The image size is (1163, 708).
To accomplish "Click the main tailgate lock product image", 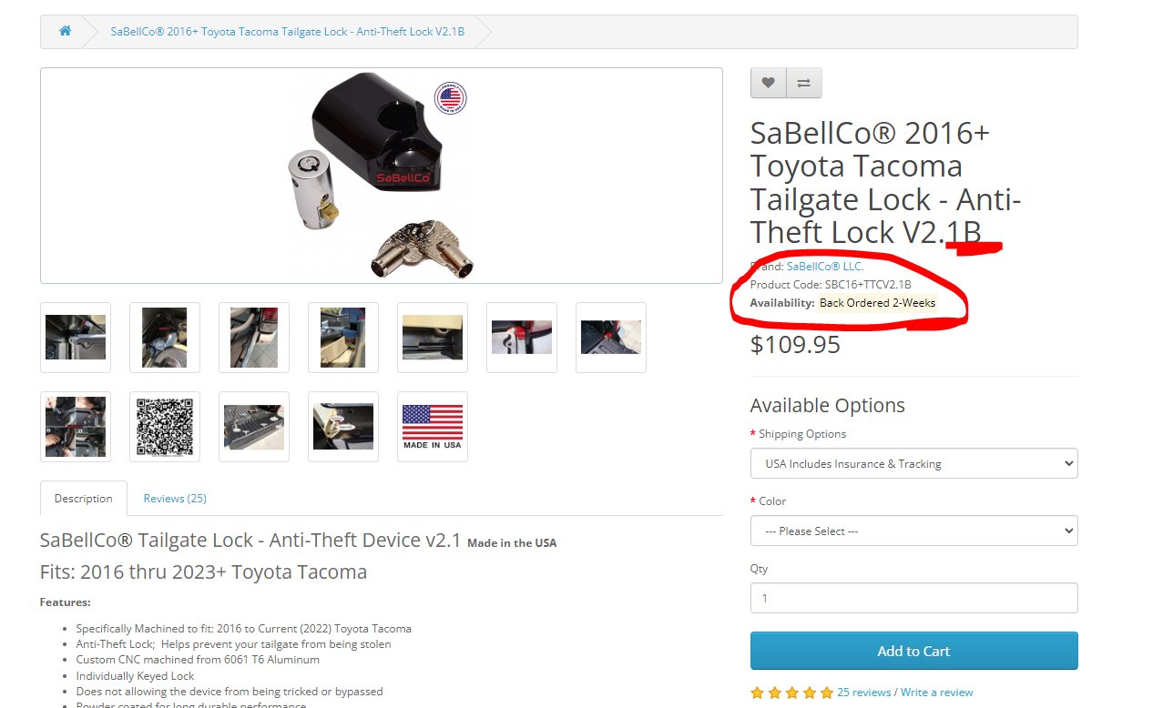I will click(x=382, y=176).
